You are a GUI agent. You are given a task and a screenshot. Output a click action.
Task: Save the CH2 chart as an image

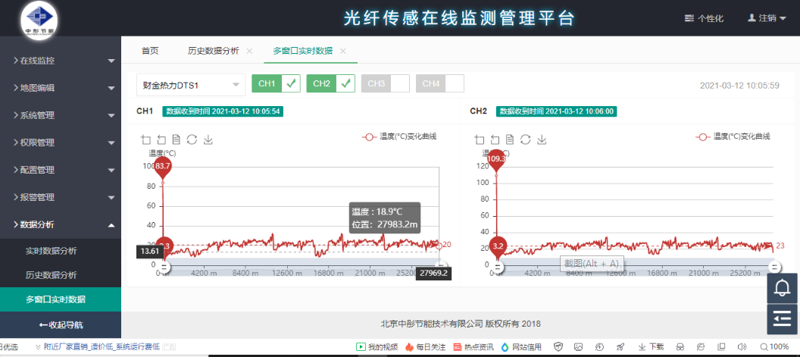pos(541,139)
